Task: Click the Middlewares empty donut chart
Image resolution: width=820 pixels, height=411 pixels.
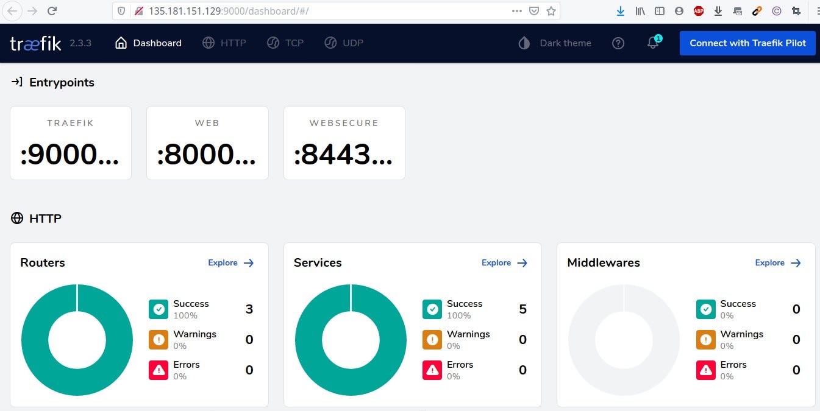Action: pyautogui.click(x=624, y=340)
